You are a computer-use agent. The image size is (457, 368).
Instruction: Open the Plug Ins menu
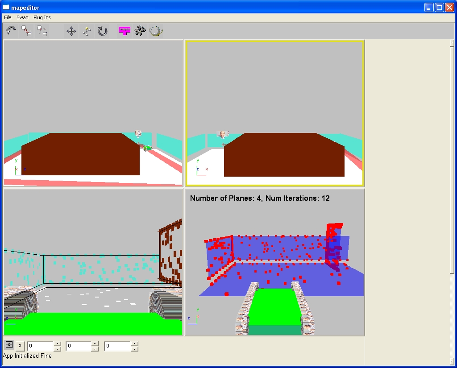[42, 17]
